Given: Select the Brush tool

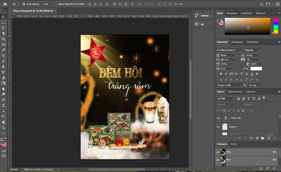Looking at the screenshot, I should tap(3, 61).
